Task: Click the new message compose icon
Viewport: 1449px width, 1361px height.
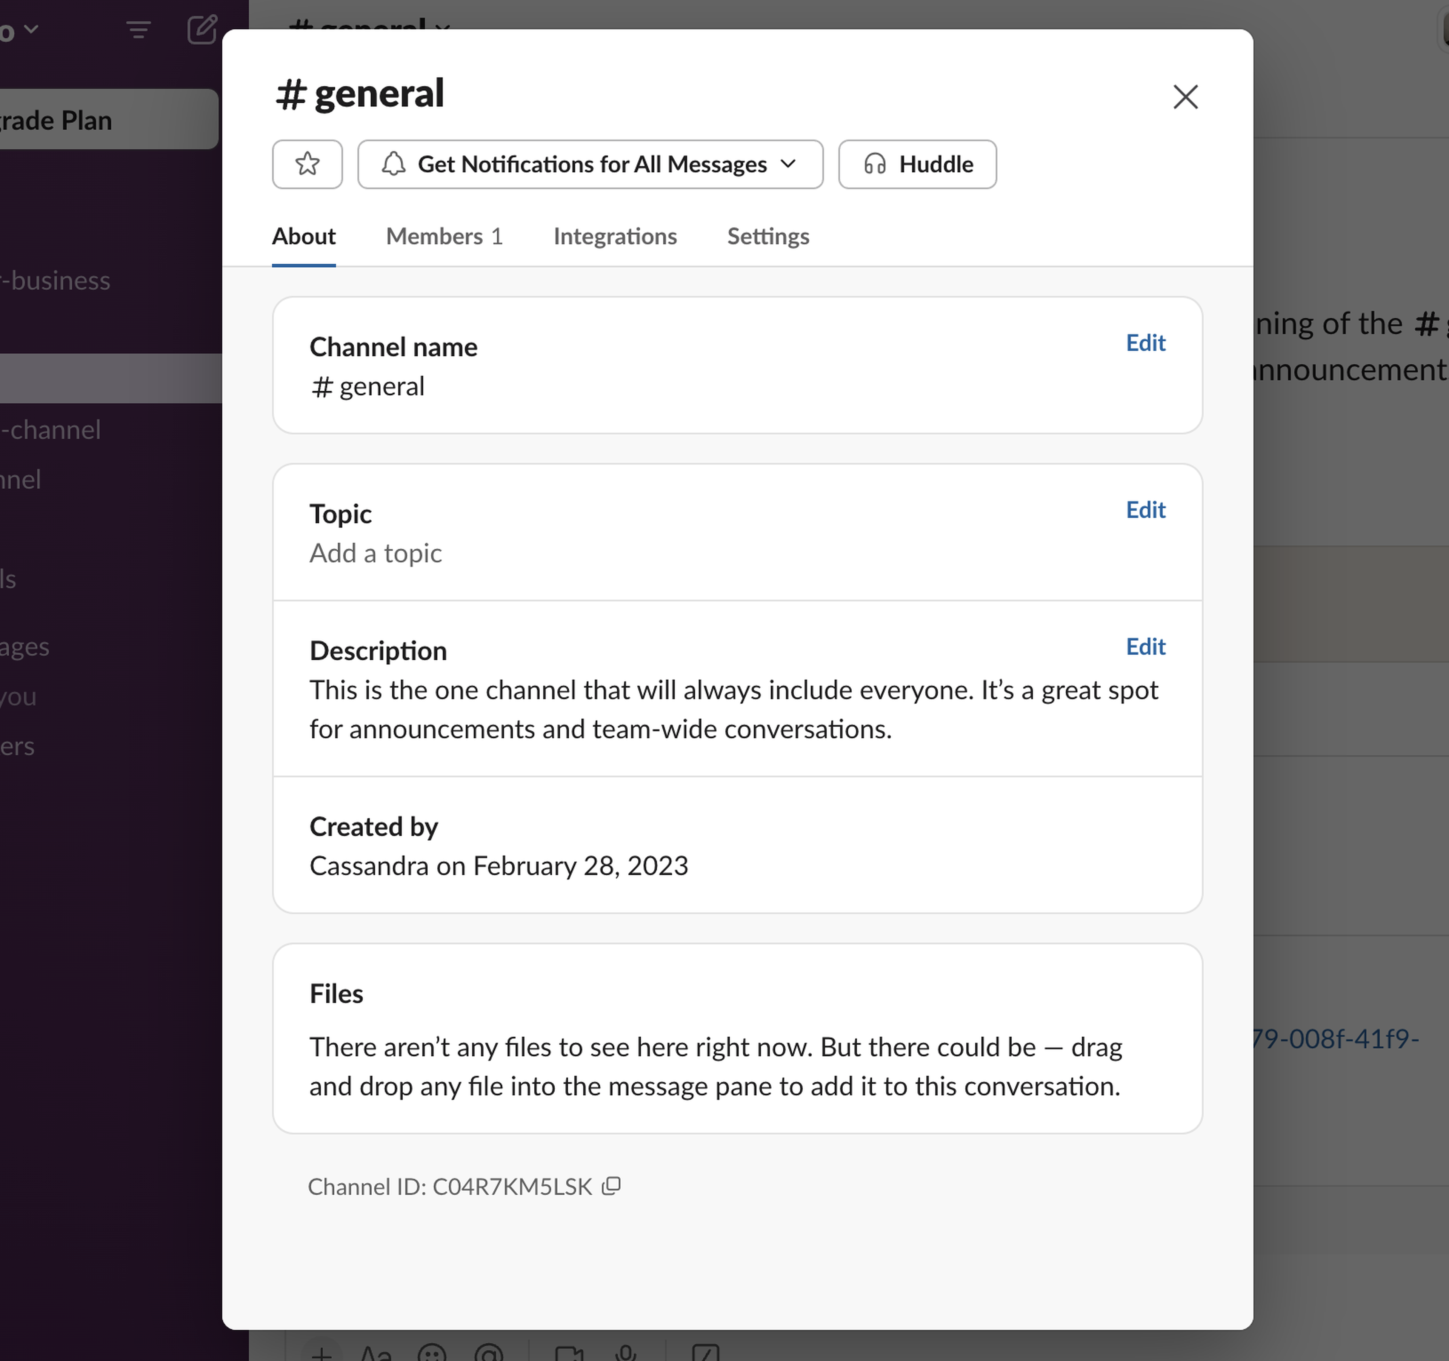Action: [x=201, y=30]
